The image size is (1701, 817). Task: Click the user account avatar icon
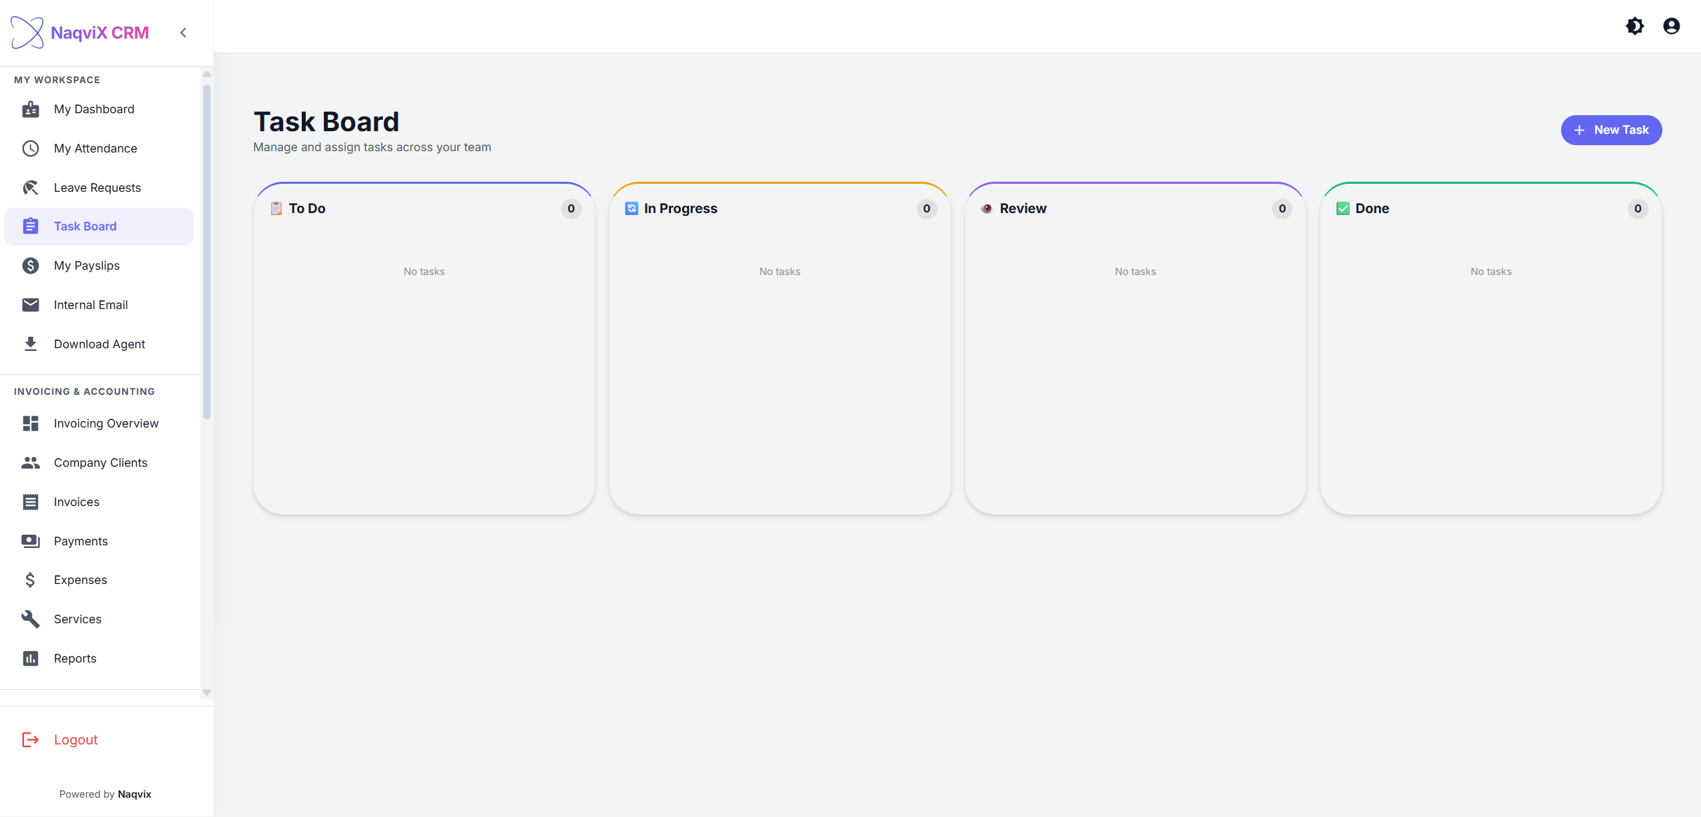1671,26
